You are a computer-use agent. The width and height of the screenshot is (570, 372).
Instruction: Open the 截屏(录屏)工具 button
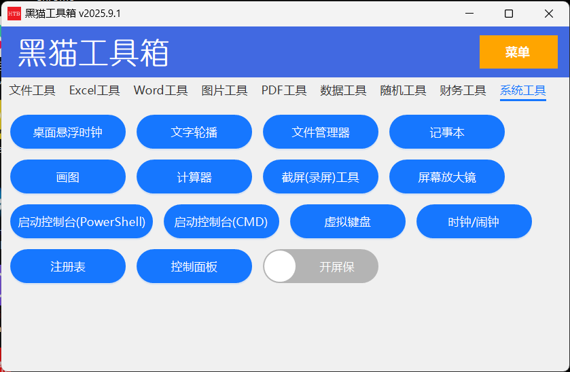(x=321, y=176)
